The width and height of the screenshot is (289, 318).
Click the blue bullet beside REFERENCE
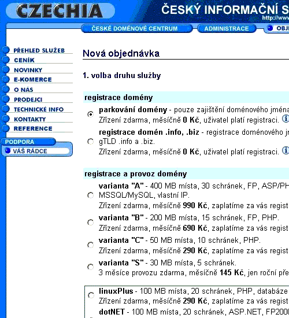pos(6,128)
